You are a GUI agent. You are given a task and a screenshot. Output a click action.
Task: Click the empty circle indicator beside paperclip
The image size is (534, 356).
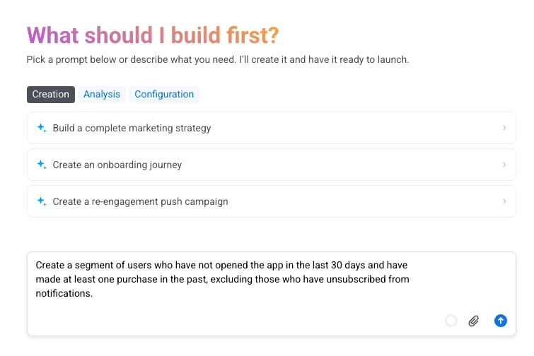(451, 321)
